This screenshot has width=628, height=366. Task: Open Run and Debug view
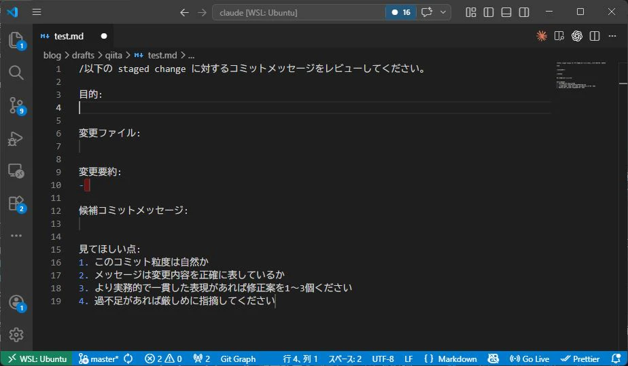[16, 139]
